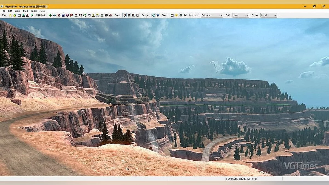The height and width of the screenshot is (185, 329).
Task: Expand the Grid size dropdown set to 1 cm
Action: 240,15
